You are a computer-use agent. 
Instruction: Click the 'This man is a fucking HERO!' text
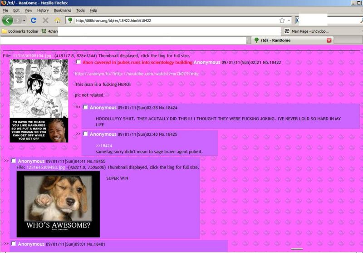[103, 84]
